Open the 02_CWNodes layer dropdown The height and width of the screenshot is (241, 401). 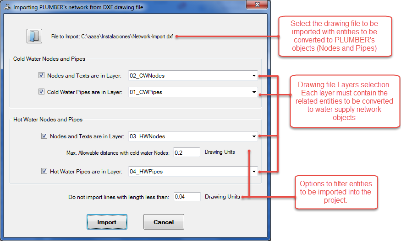tap(254, 76)
